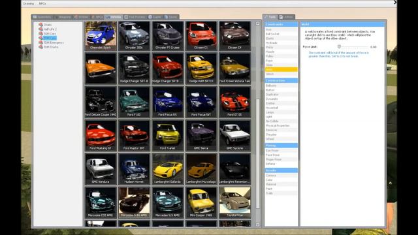
Task: Choose the Camera tool
Action: (x=281, y=176)
